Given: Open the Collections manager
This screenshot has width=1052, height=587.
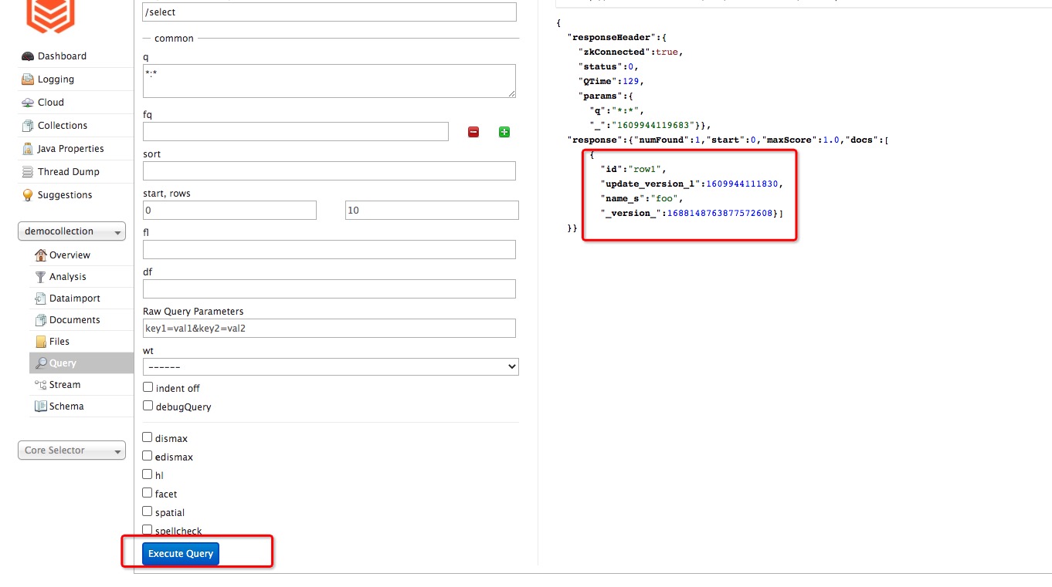Looking at the screenshot, I should click(62, 125).
